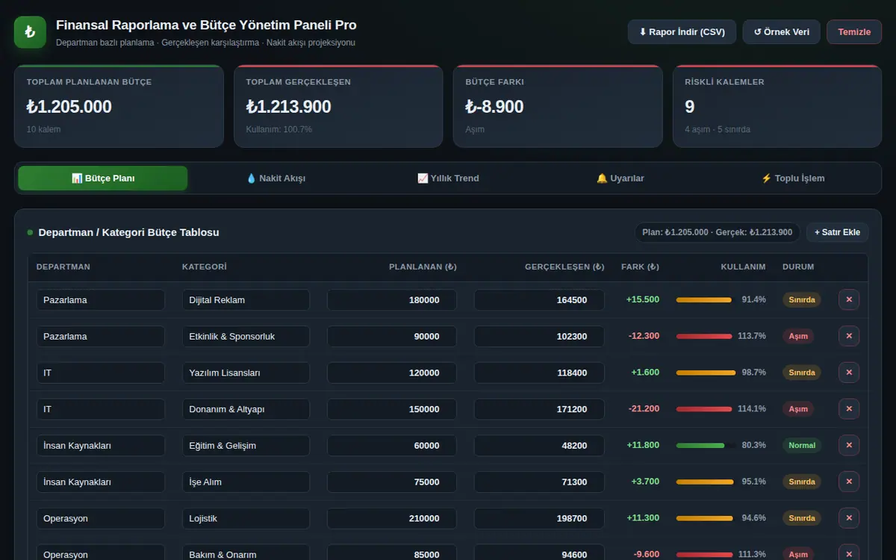Delete the Dijital Reklam row

(x=849, y=299)
